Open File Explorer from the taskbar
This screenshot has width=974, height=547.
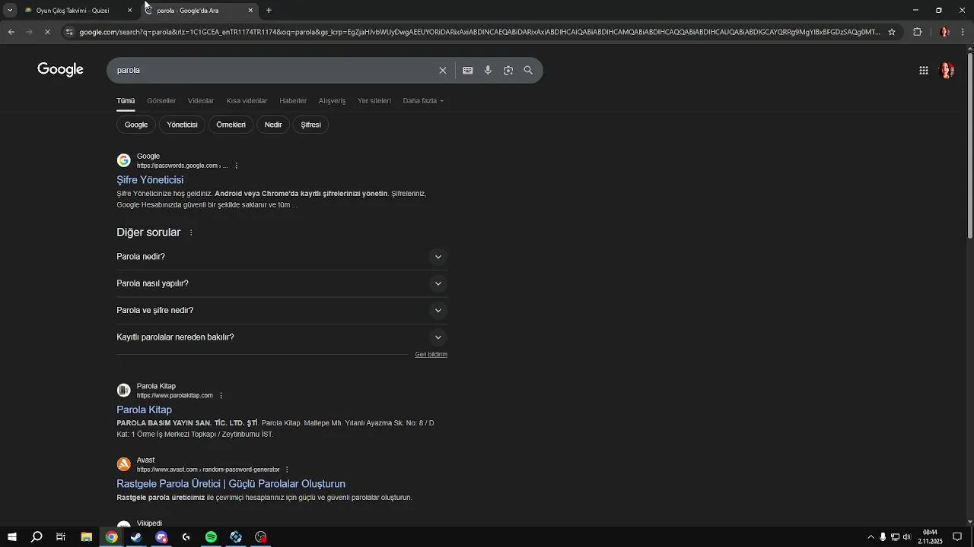tap(87, 537)
